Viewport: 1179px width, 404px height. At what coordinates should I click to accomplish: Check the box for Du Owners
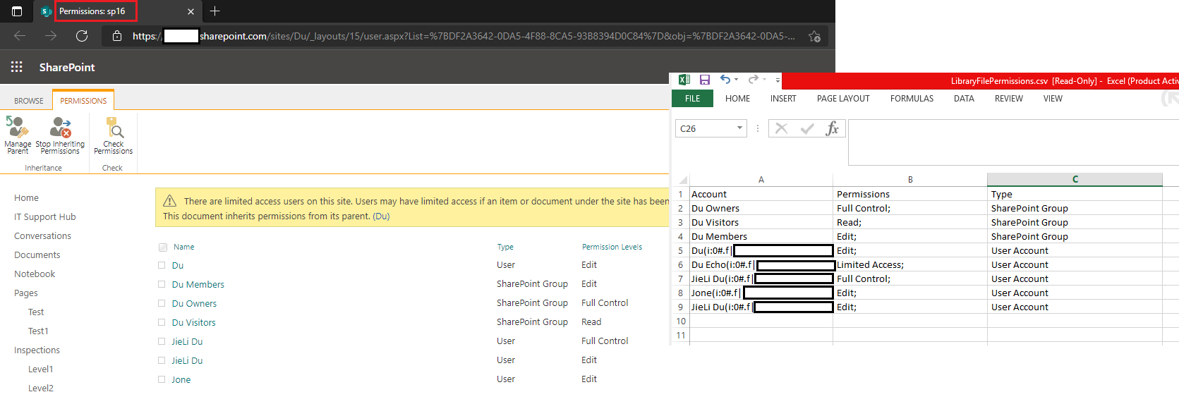click(x=162, y=304)
